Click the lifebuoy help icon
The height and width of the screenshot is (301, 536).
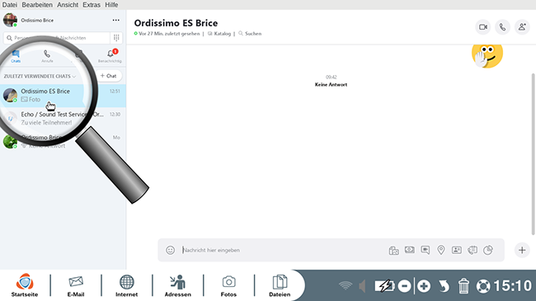pyautogui.click(x=483, y=286)
